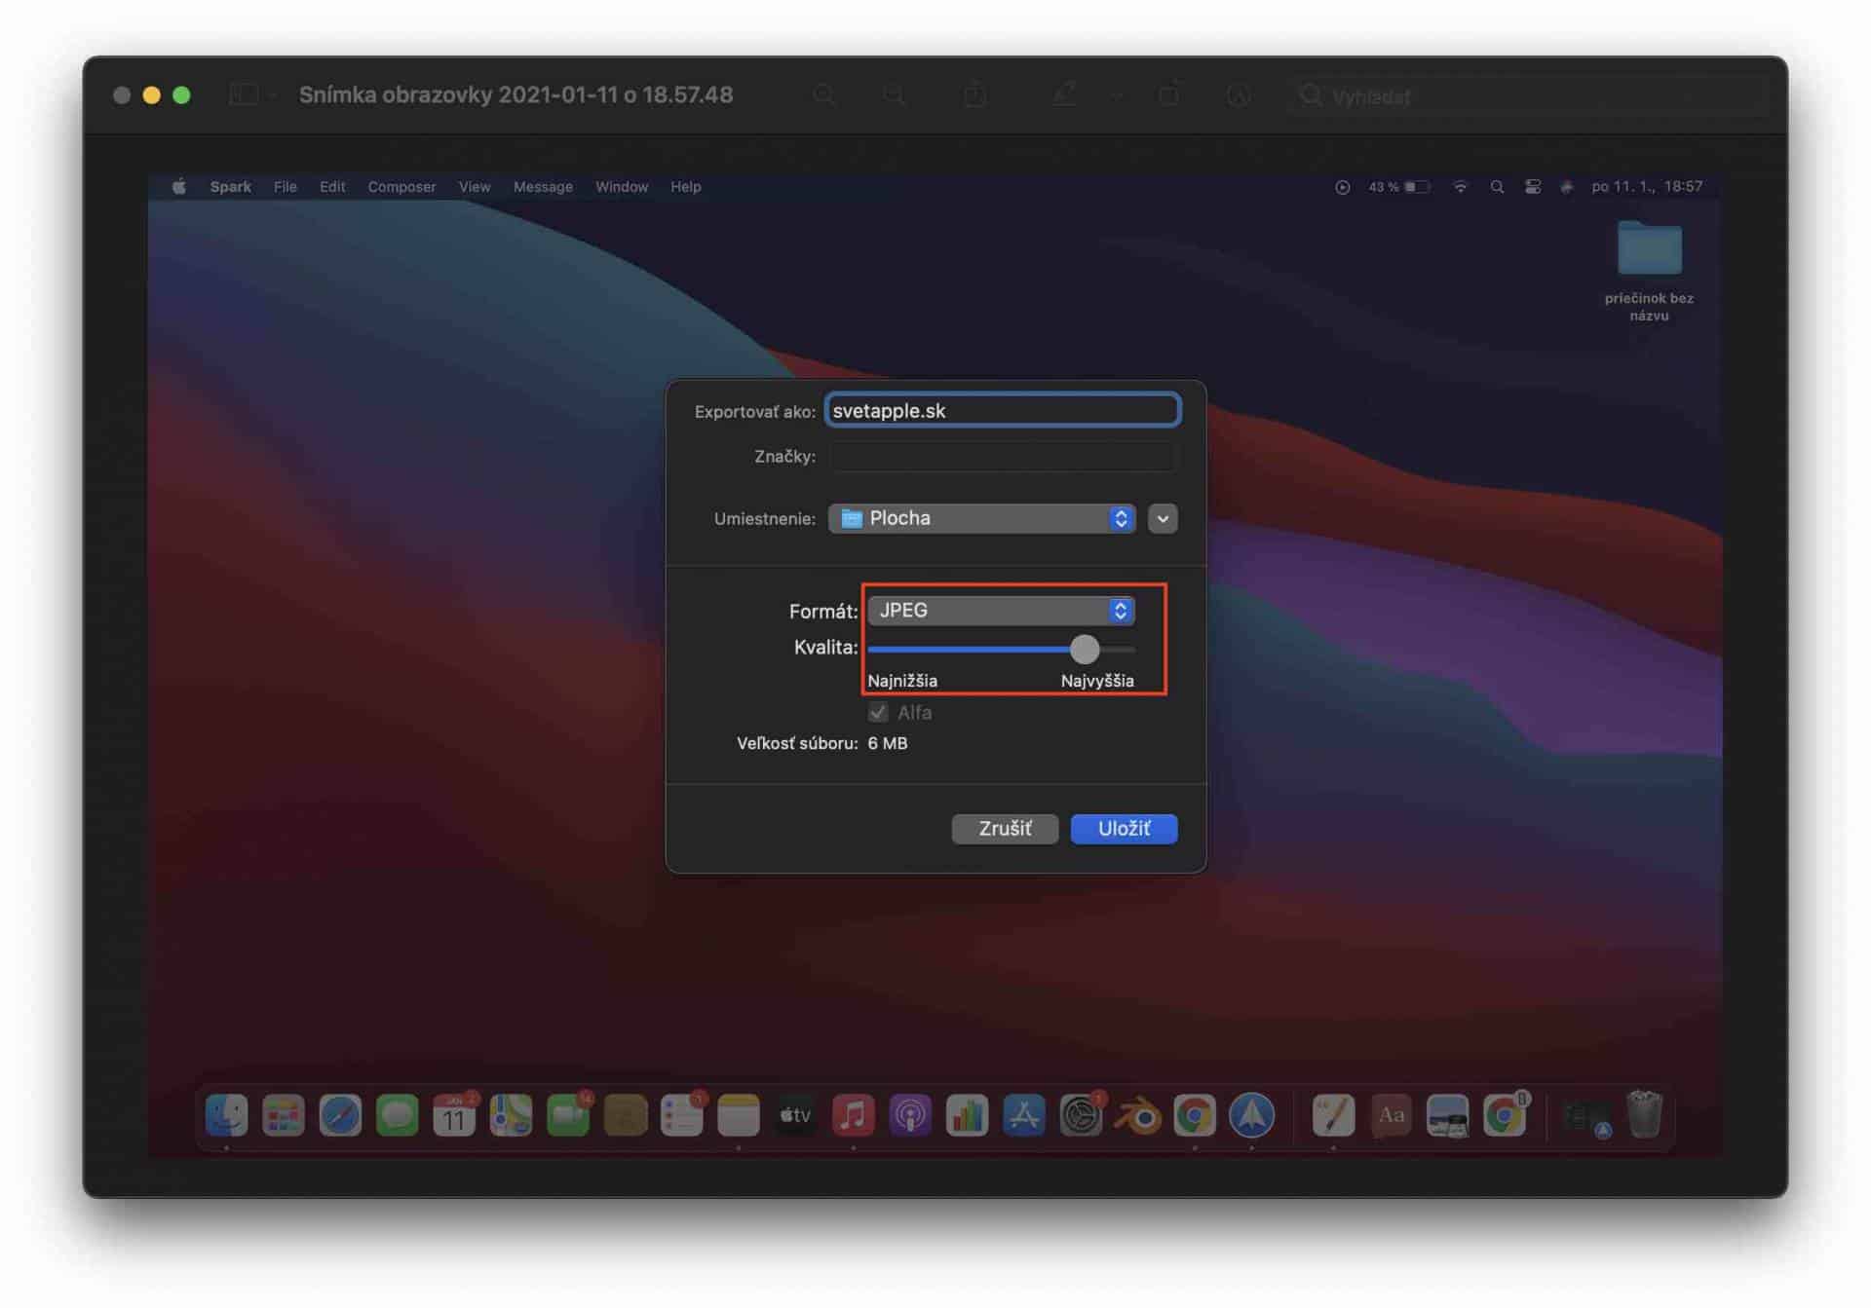The width and height of the screenshot is (1871, 1308).
Task: Click the Značky tags input field
Action: point(1002,456)
